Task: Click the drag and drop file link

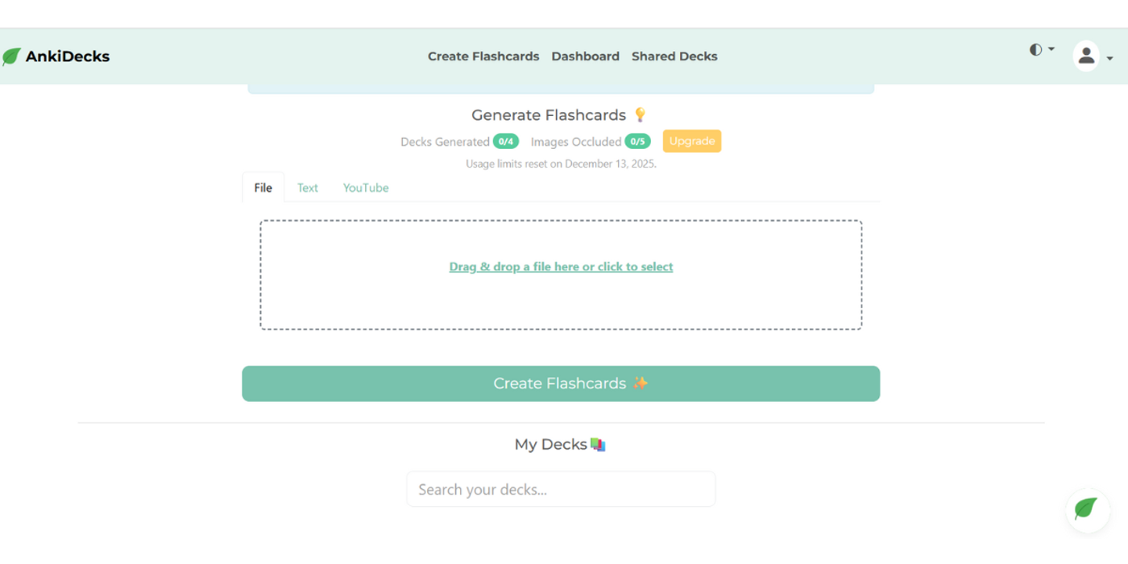Action: pyautogui.click(x=561, y=266)
